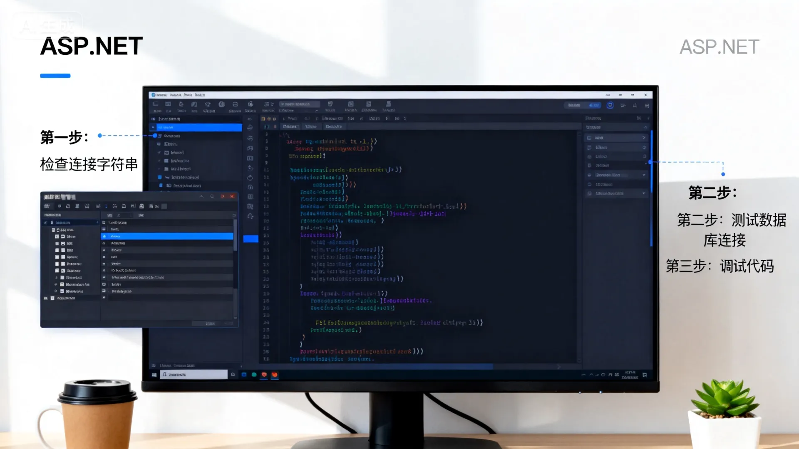Image resolution: width=799 pixels, height=449 pixels.
Task: Open the Windows Start menu on the taskbar
Action: 154,375
